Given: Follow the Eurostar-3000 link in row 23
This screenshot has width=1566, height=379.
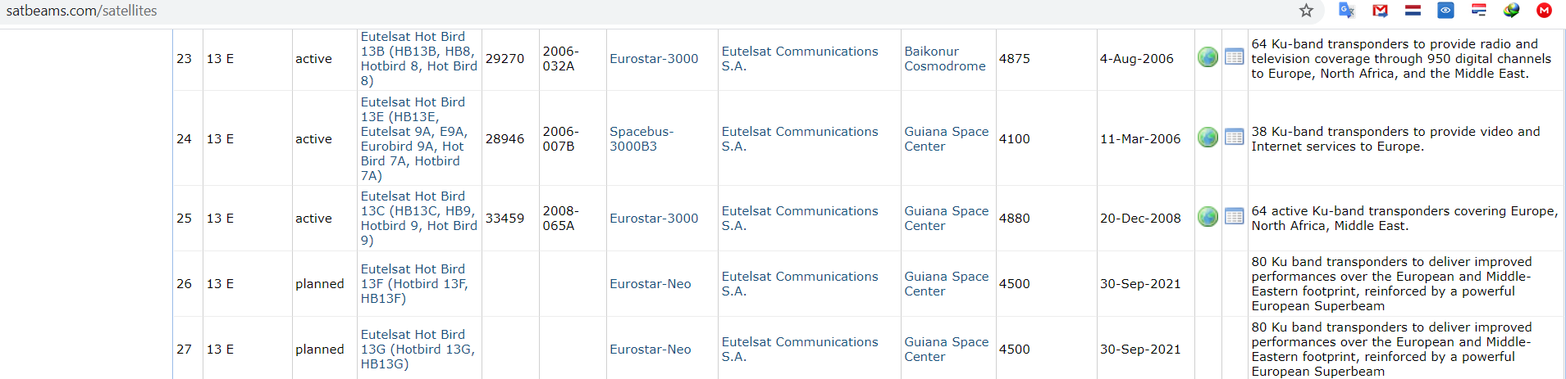Looking at the screenshot, I should click(654, 59).
